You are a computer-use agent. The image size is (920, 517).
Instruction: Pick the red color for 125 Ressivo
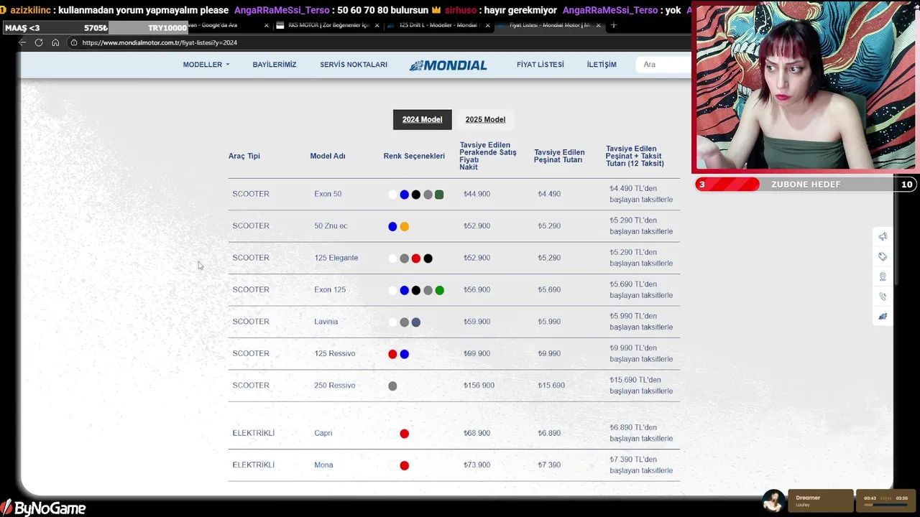(x=392, y=354)
